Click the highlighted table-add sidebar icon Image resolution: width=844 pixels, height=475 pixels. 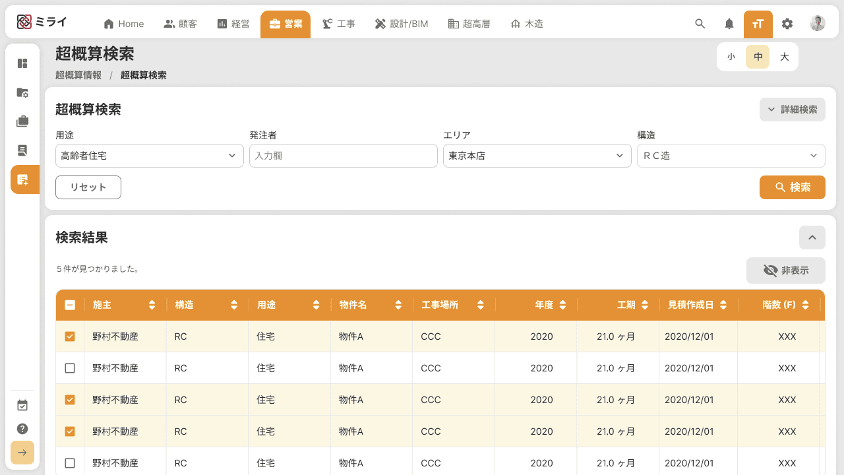[25, 179]
